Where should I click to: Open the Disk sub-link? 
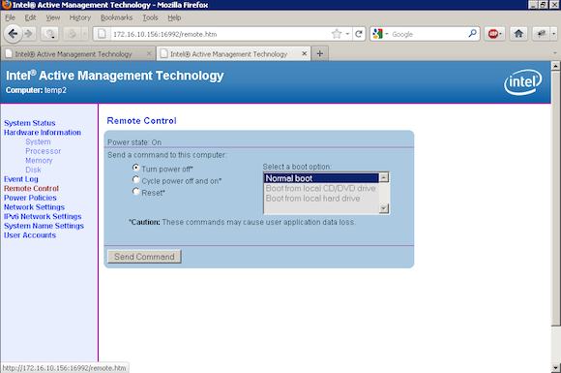click(x=33, y=170)
